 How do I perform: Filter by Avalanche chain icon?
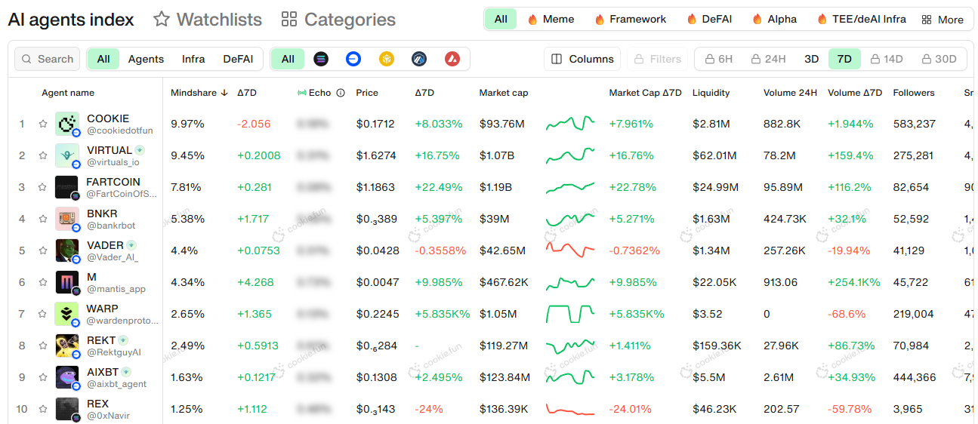pyautogui.click(x=452, y=59)
